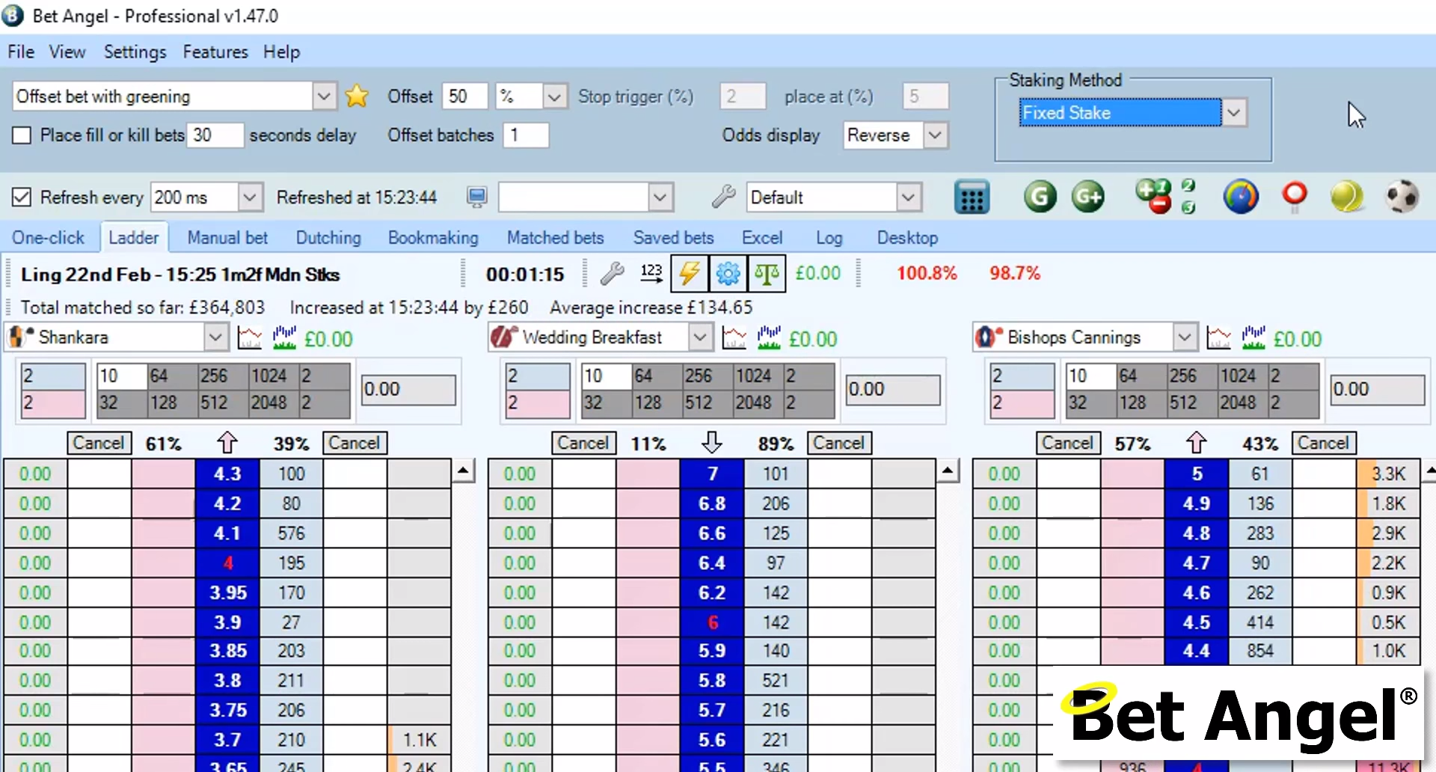Select the 1024 stake button for Wedding Breakfast
1436x772 pixels.
pos(758,376)
